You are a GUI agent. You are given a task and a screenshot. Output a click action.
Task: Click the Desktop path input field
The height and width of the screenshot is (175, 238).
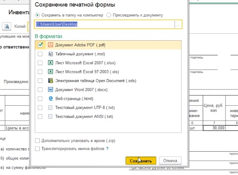(x=104, y=24)
